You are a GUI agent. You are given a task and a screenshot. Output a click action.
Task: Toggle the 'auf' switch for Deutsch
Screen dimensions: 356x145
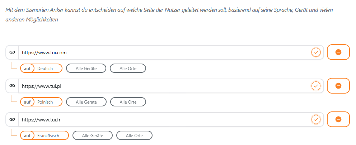pos(27,68)
